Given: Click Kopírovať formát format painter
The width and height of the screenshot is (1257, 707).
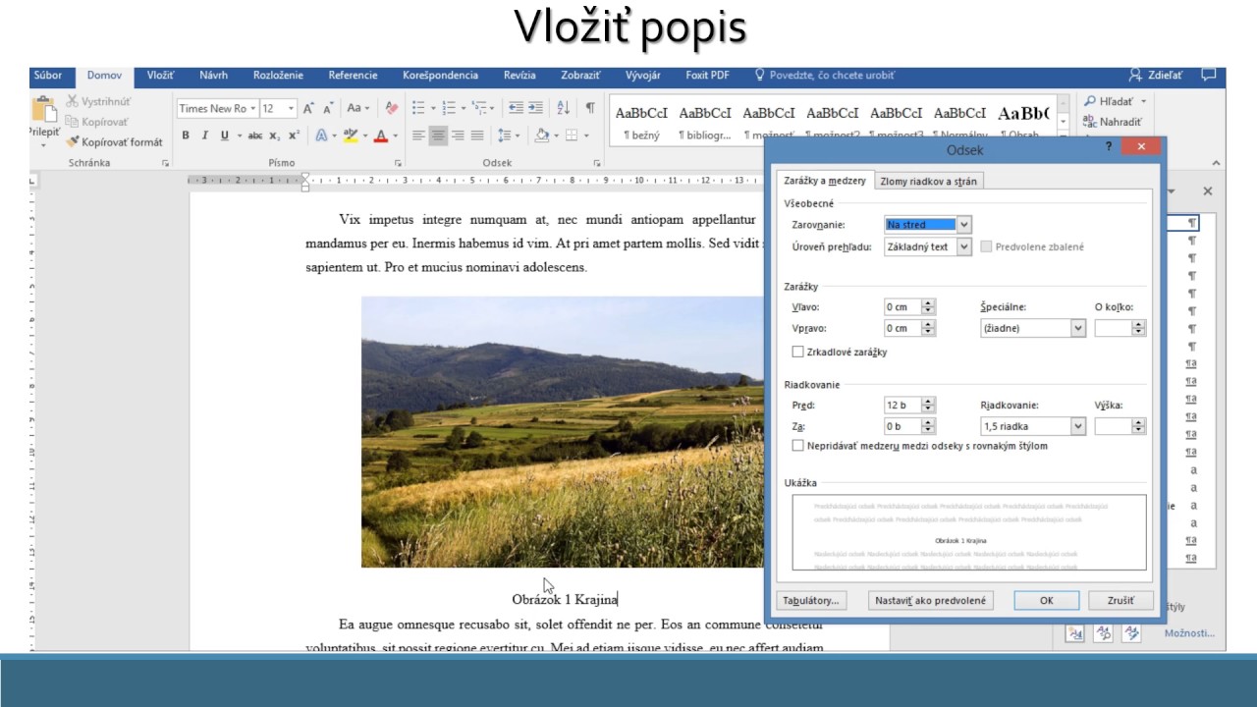Looking at the screenshot, I should [x=114, y=142].
